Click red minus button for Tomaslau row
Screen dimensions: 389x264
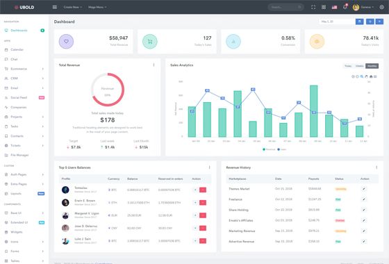[x=203, y=190]
